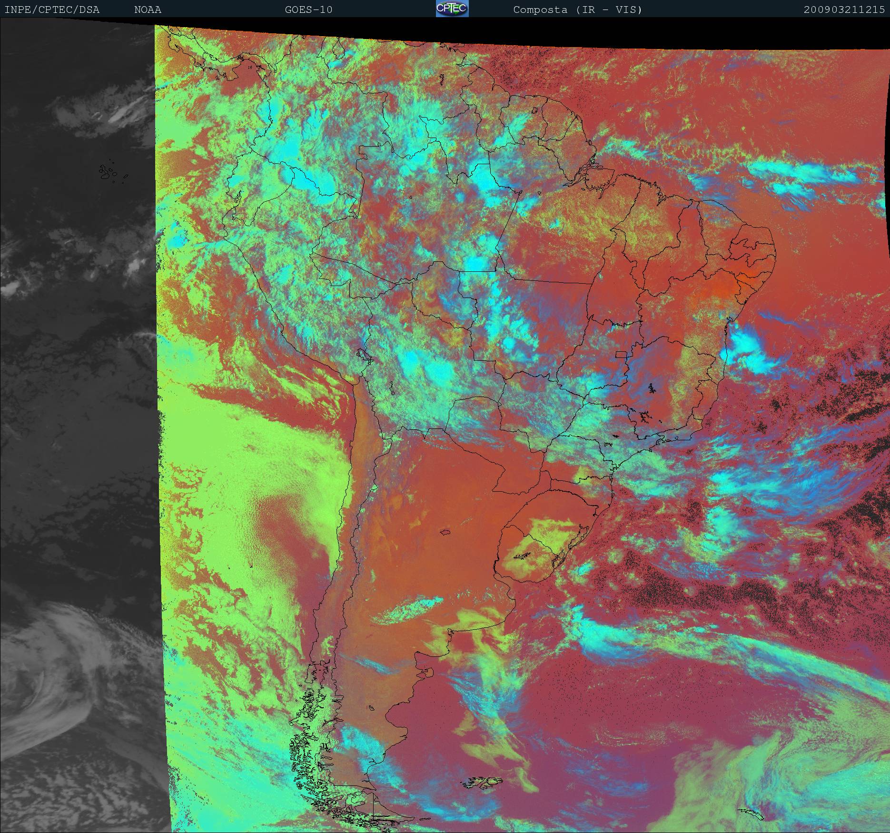
Task: Click the Composta (IR - VIS) title
Action: pyautogui.click(x=578, y=10)
